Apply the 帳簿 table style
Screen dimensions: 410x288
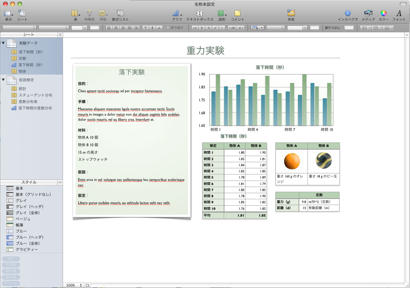point(19,225)
